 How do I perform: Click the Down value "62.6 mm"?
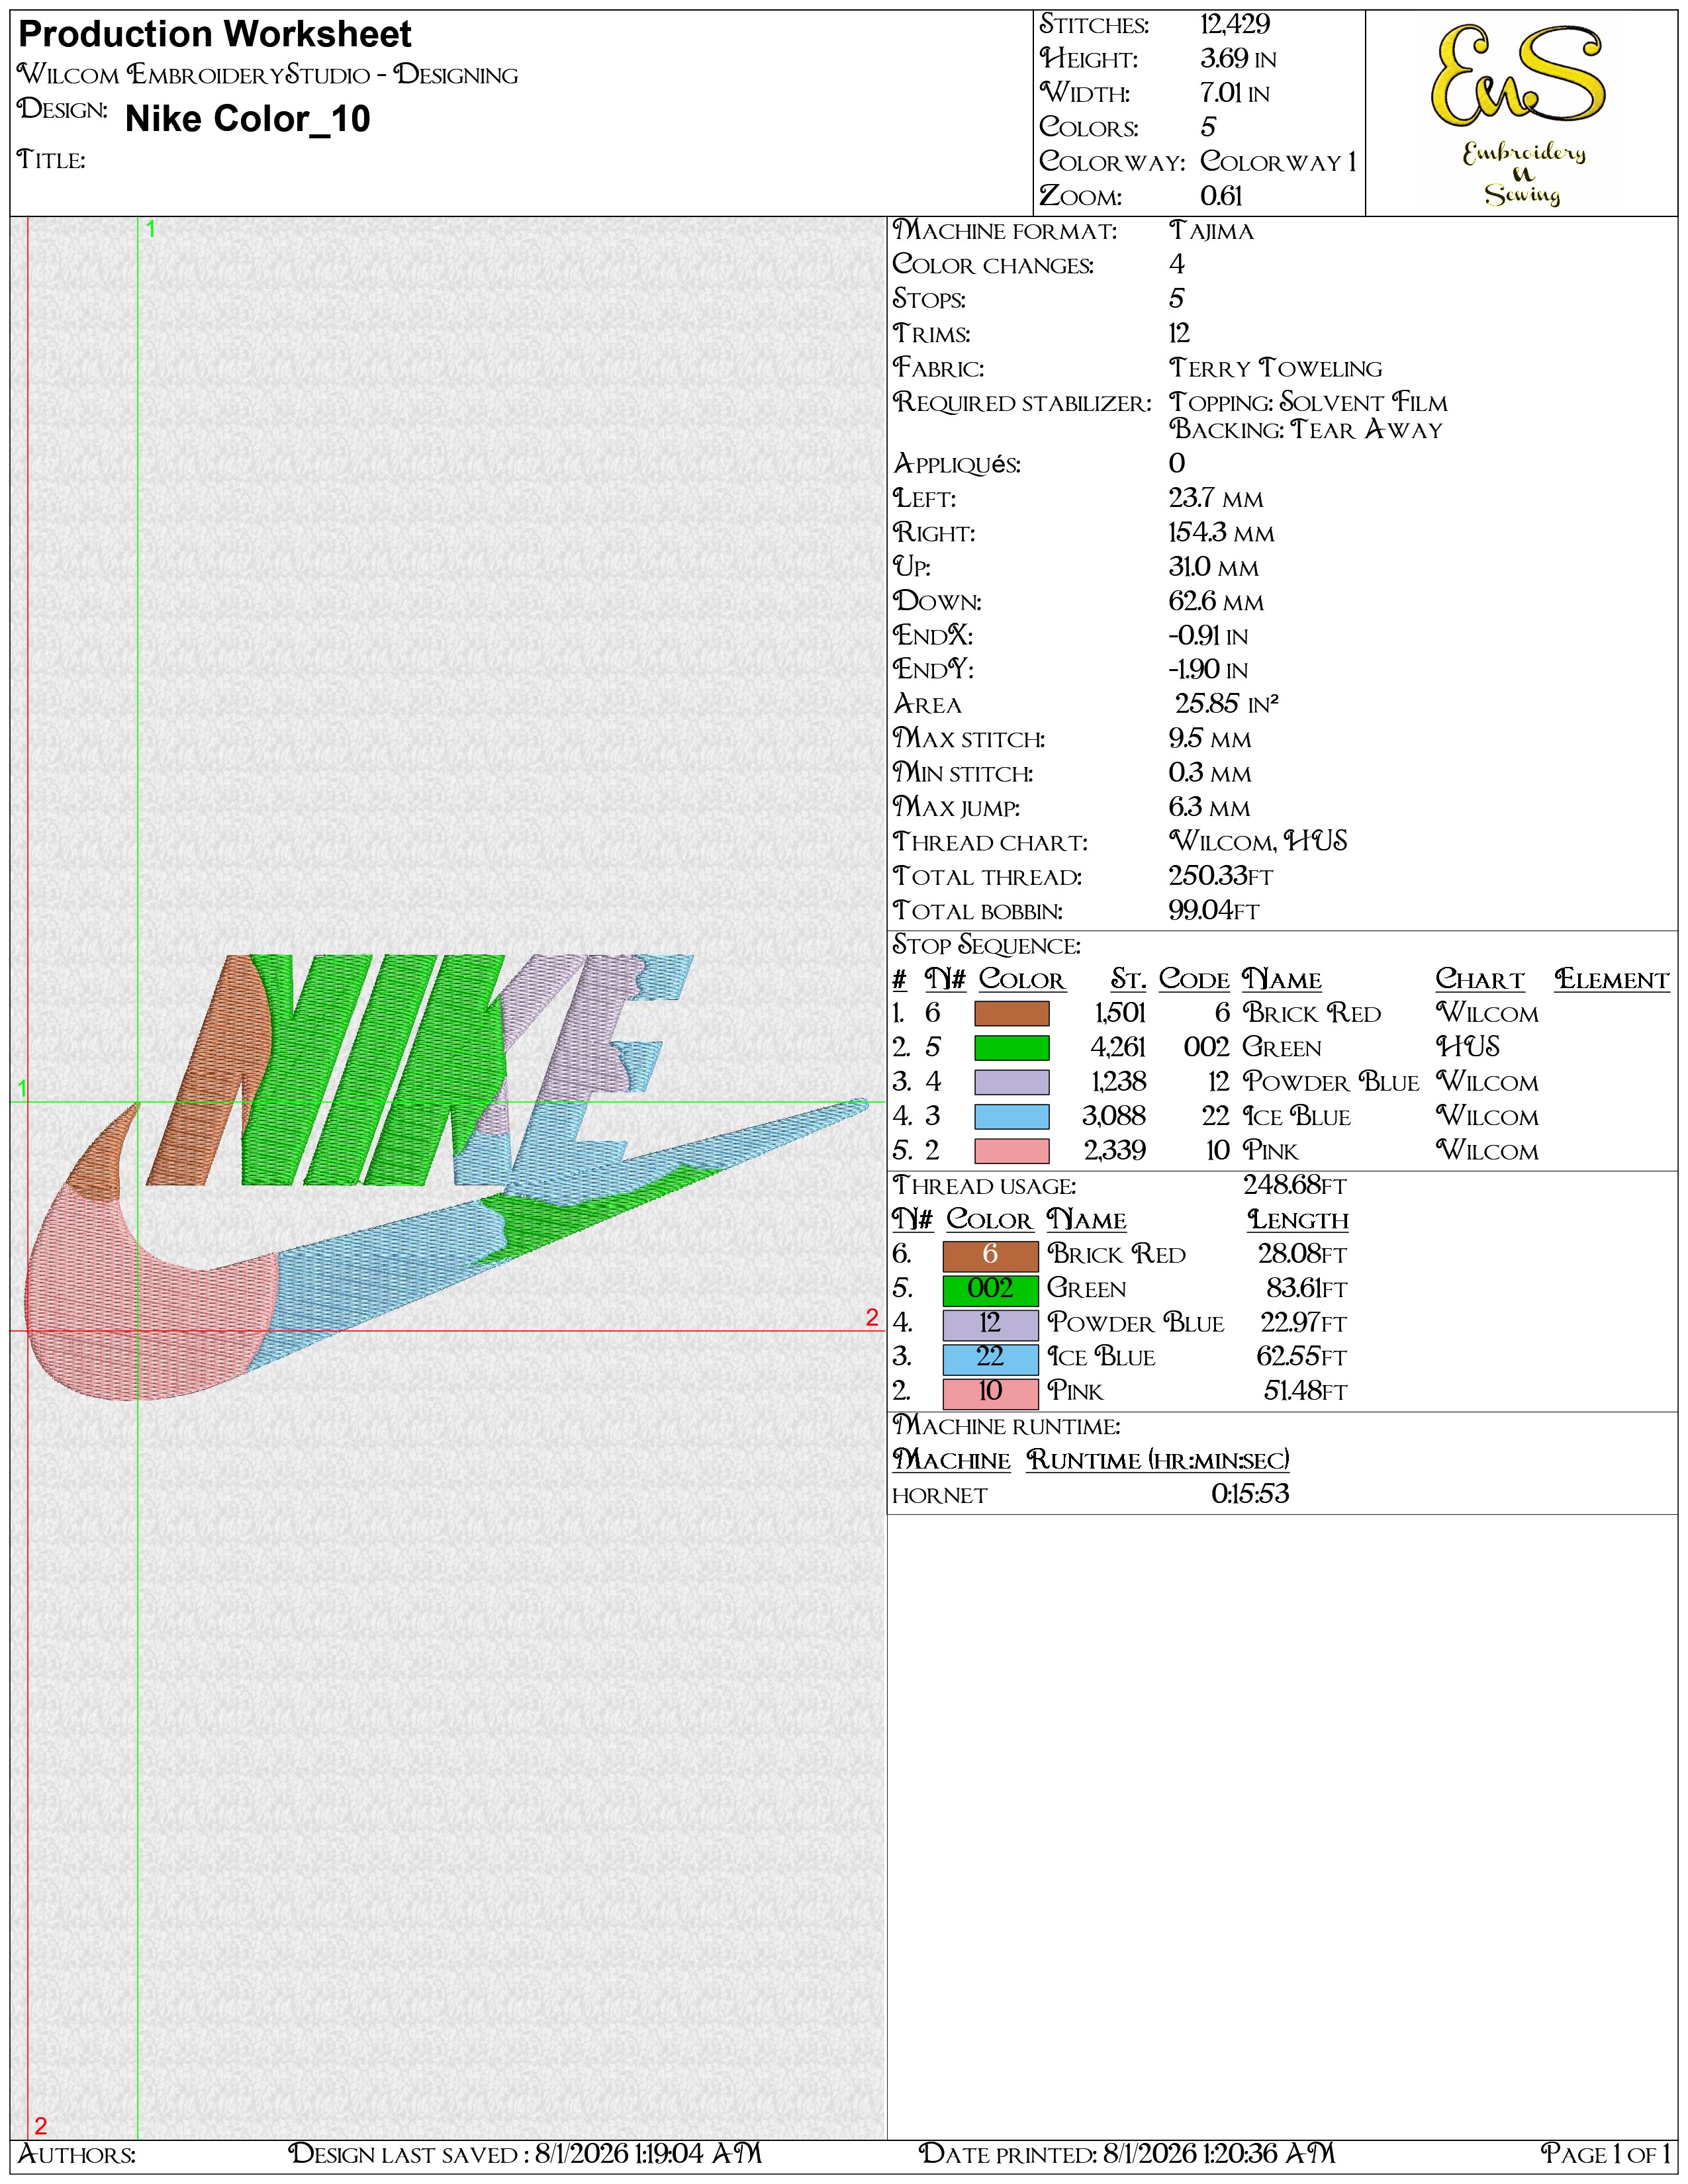tap(1216, 602)
